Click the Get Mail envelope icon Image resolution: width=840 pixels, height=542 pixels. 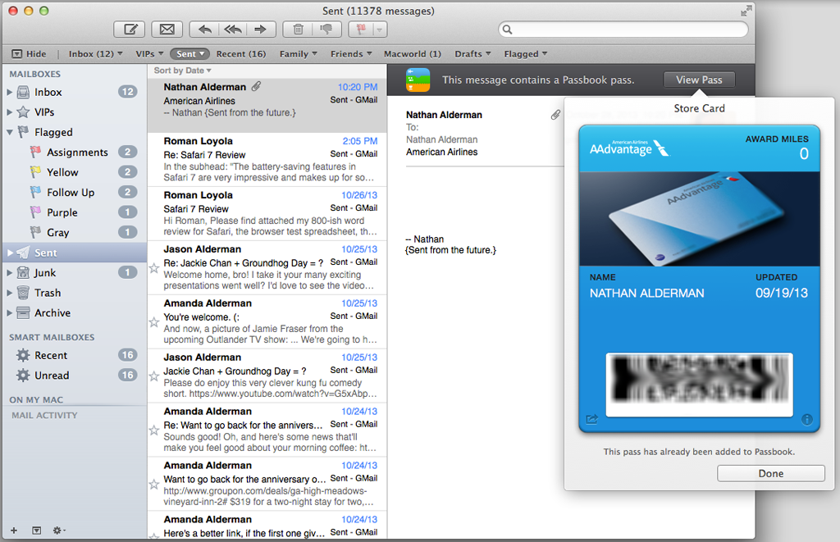tap(167, 30)
